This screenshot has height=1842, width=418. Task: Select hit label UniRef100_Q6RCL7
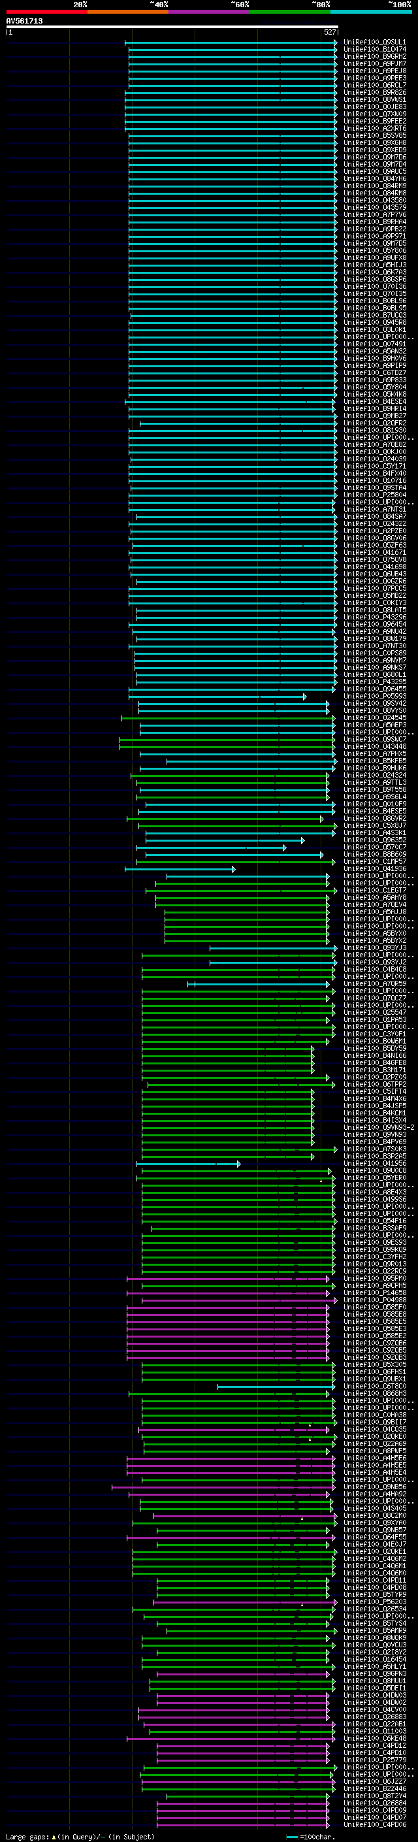[x=374, y=85]
